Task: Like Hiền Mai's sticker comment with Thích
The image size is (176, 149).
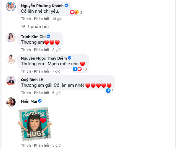Action: (26, 145)
